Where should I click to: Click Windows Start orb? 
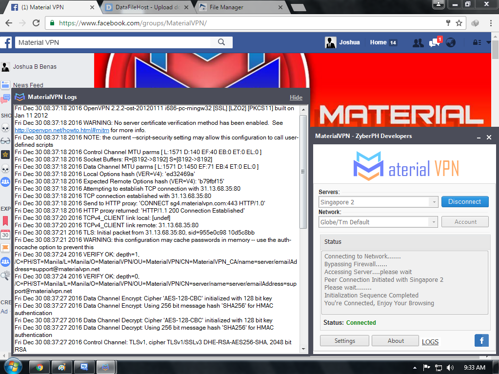(x=13, y=366)
